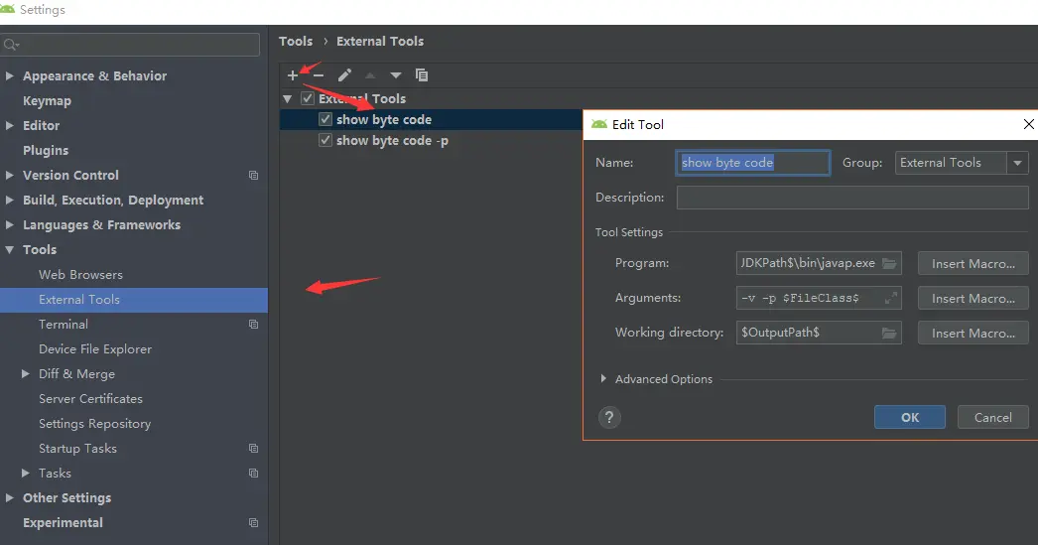Select External Tools in sidebar
Image resolution: width=1038 pixels, height=545 pixels.
(134, 300)
